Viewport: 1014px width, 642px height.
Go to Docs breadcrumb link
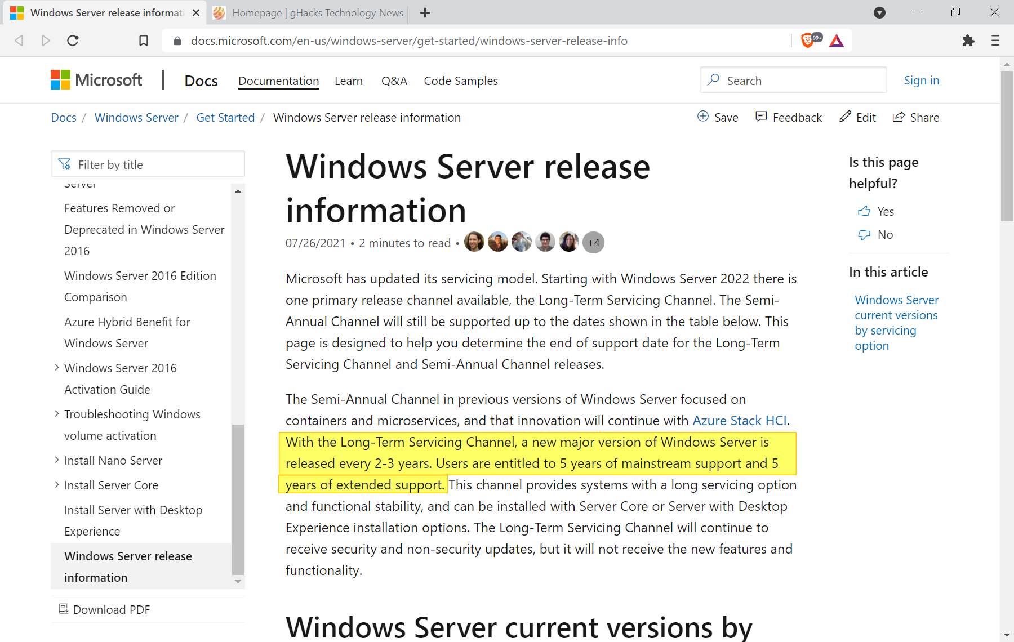tap(64, 117)
